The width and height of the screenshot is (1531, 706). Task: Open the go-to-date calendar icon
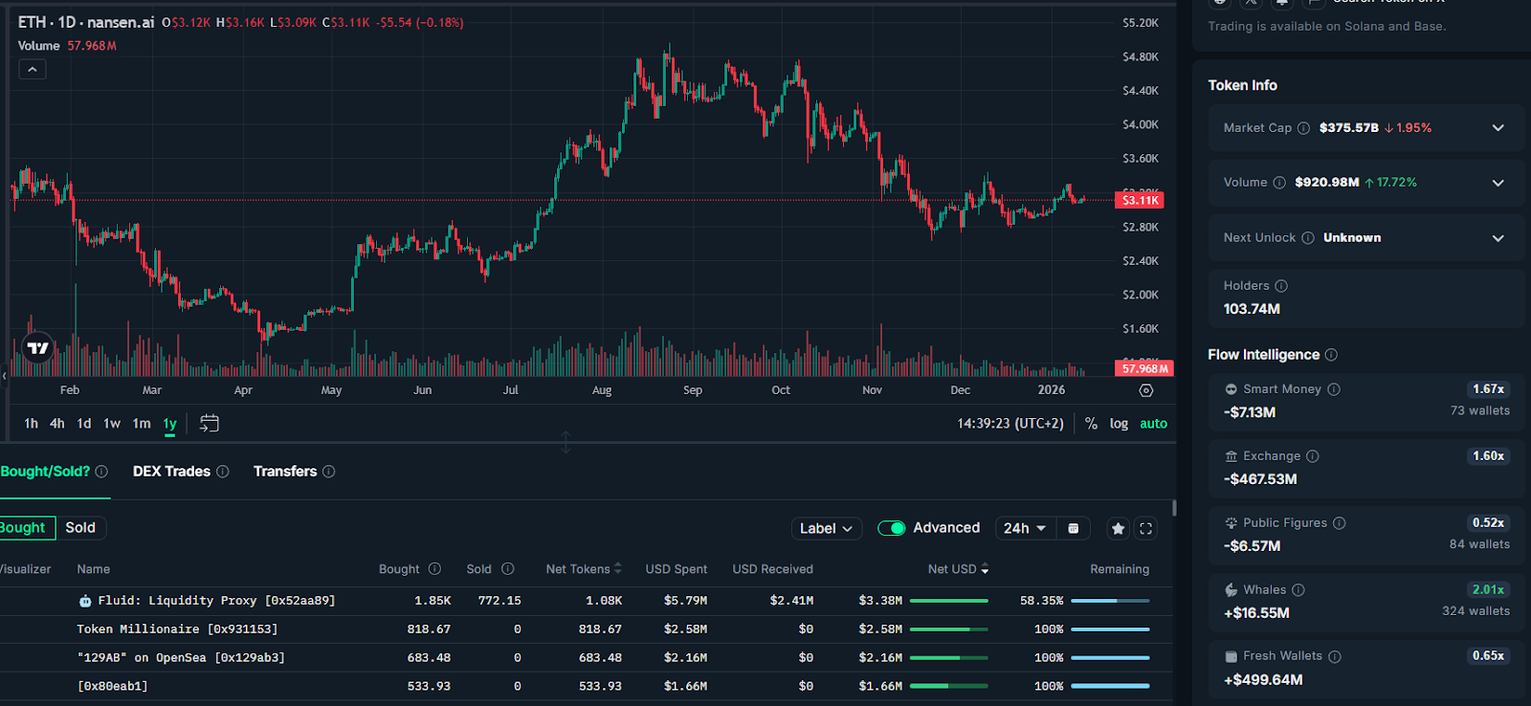[210, 423]
